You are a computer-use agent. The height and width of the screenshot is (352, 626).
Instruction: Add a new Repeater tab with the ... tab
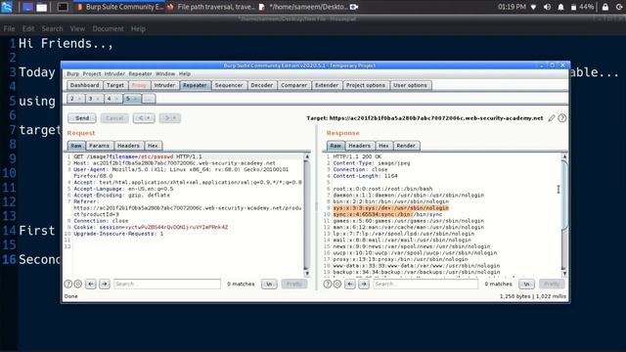click(x=149, y=99)
